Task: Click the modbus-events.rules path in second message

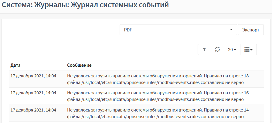Action: [140, 100]
